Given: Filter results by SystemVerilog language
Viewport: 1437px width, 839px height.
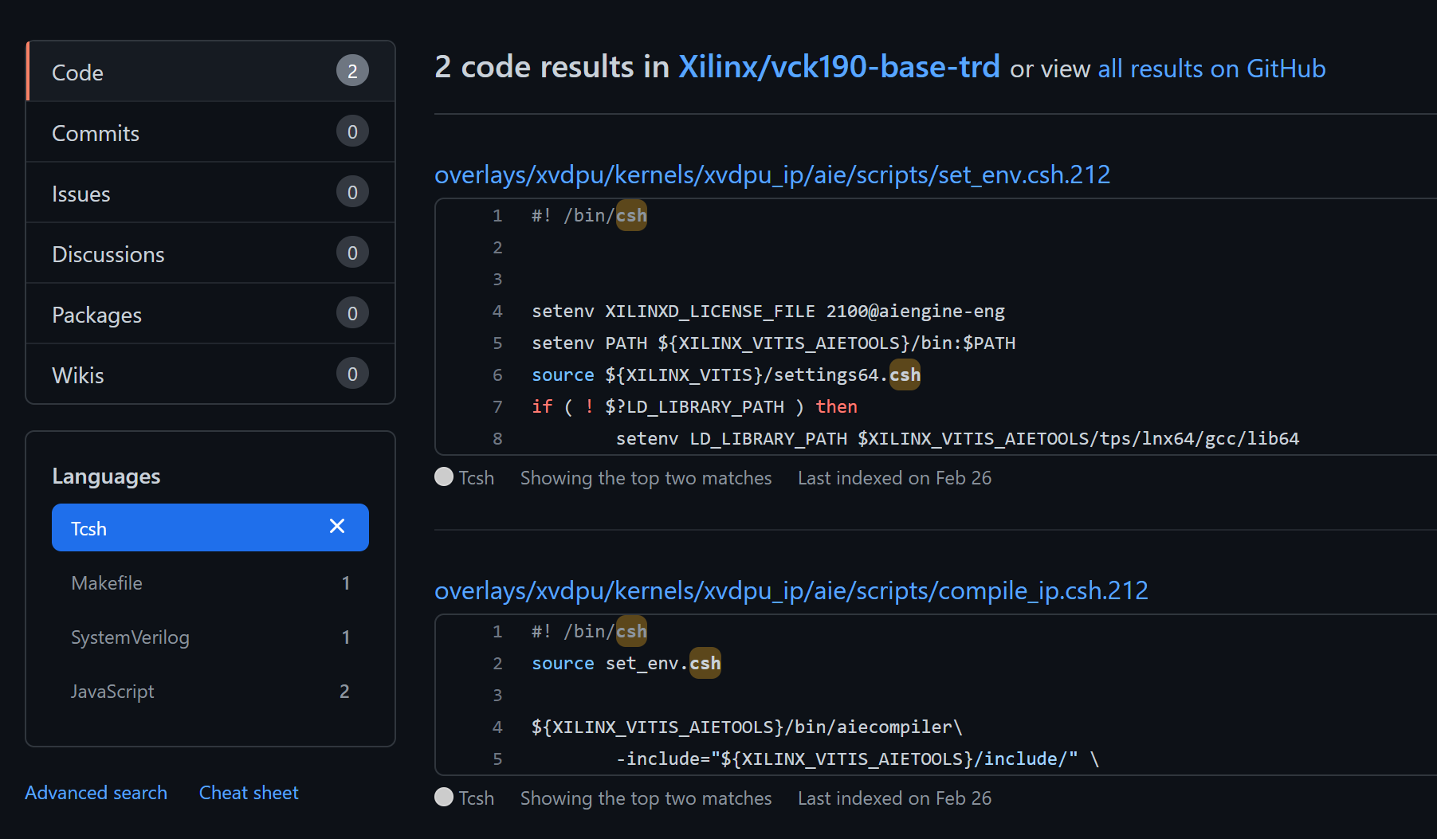Looking at the screenshot, I should [x=210, y=637].
